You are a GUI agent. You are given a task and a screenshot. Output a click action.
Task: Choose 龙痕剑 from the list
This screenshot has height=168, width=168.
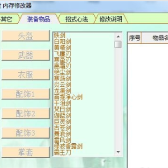[x=63, y=91]
